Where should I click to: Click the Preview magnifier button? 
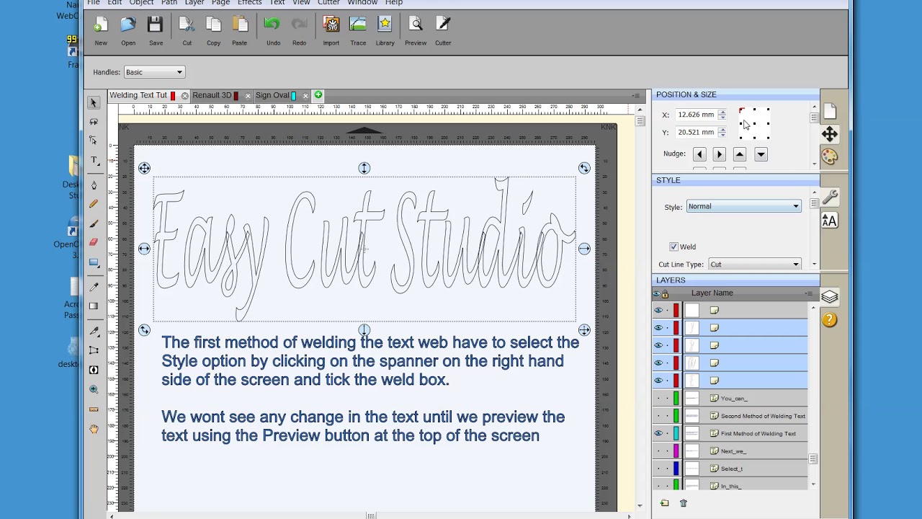coord(416,31)
